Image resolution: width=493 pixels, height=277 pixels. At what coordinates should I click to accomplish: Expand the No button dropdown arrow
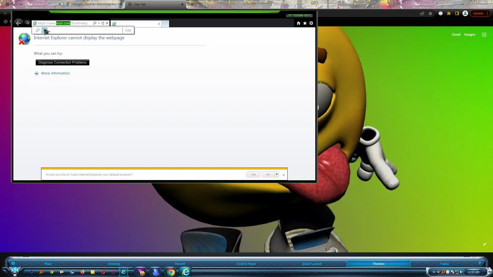[x=277, y=174]
